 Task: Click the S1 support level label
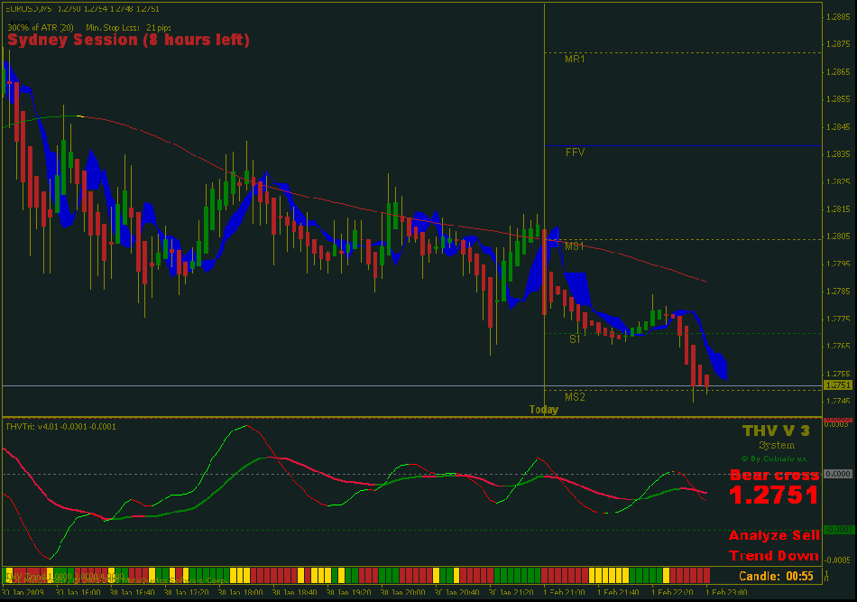pos(575,339)
